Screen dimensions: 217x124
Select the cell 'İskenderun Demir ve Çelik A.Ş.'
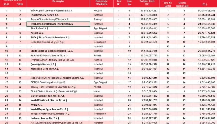(58, 42)
